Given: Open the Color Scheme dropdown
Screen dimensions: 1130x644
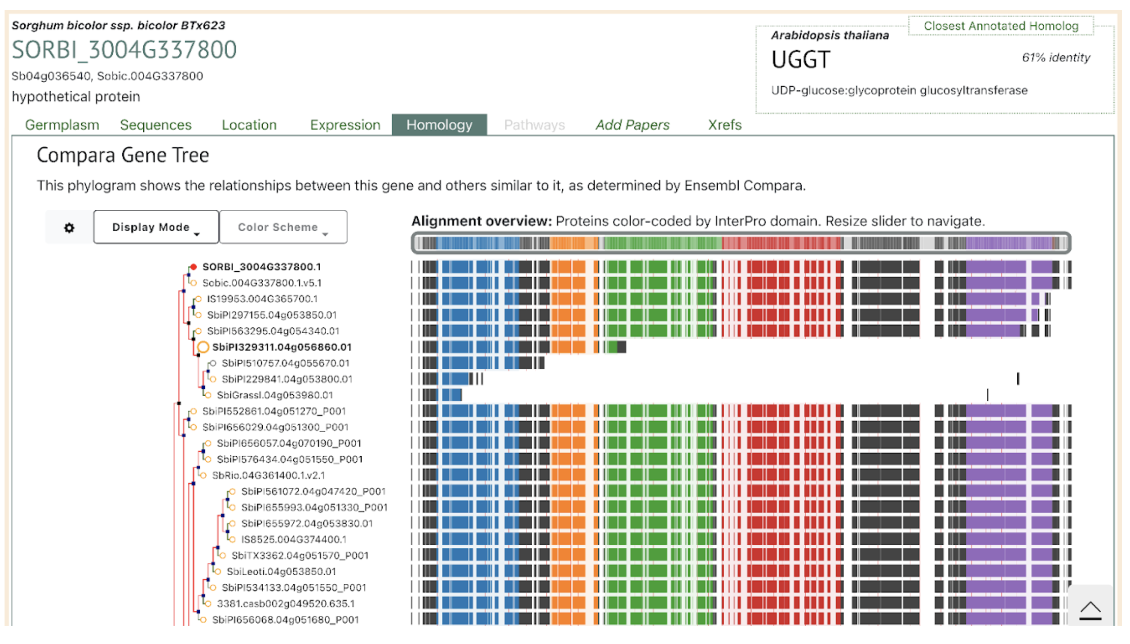Looking at the screenshot, I should click(x=283, y=227).
